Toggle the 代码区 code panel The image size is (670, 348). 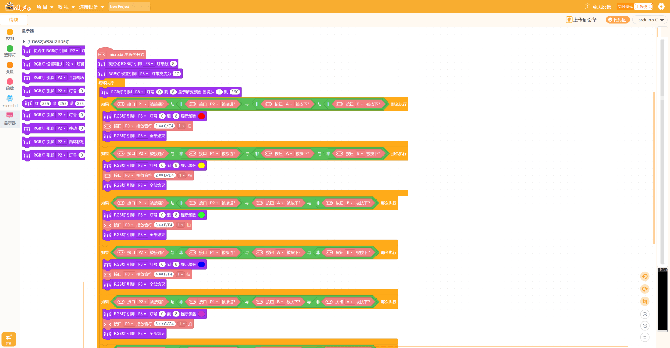tap(618, 20)
